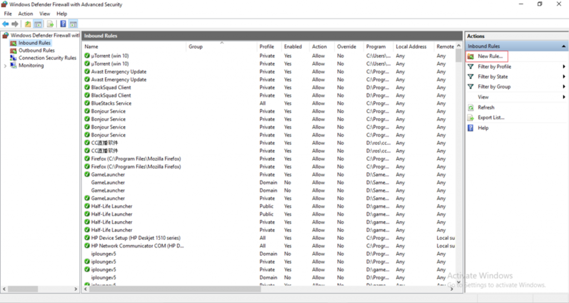
Task: Select the HP Network Communicator COM rule name
Action: [138, 246]
